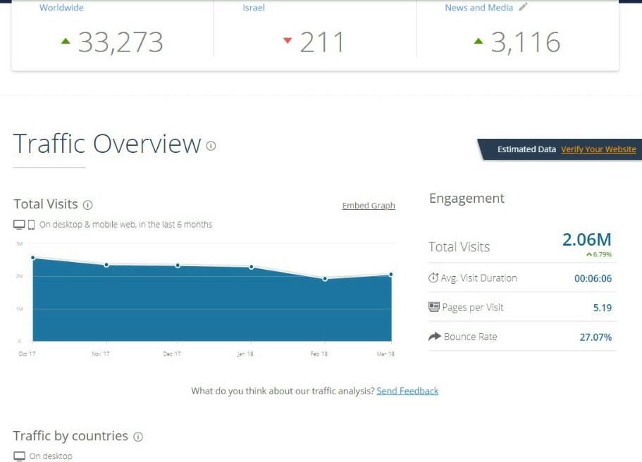642x462 pixels.
Task: Click the Embed Graph link
Action: click(x=369, y=206)
